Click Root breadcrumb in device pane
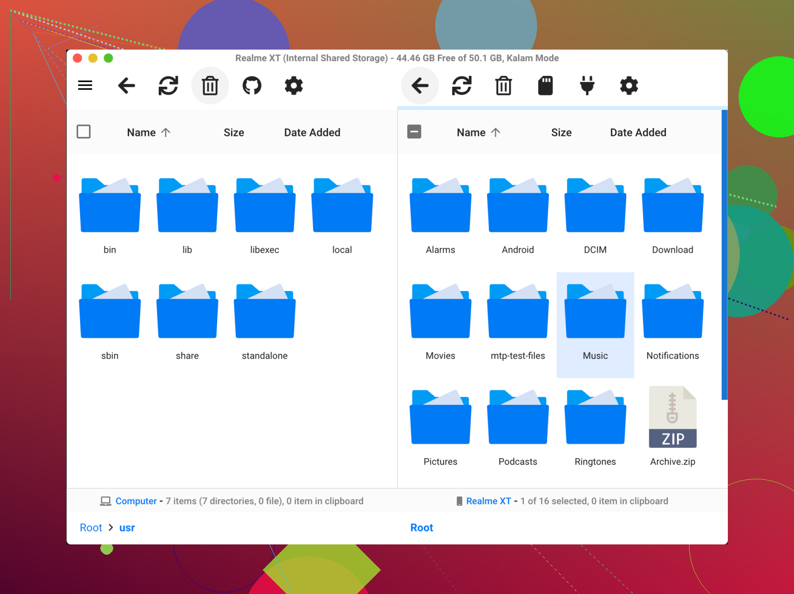 (x=422, y=528)
